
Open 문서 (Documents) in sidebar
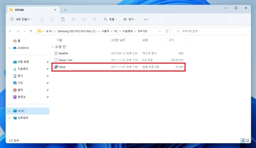click(x=18, y=76)
